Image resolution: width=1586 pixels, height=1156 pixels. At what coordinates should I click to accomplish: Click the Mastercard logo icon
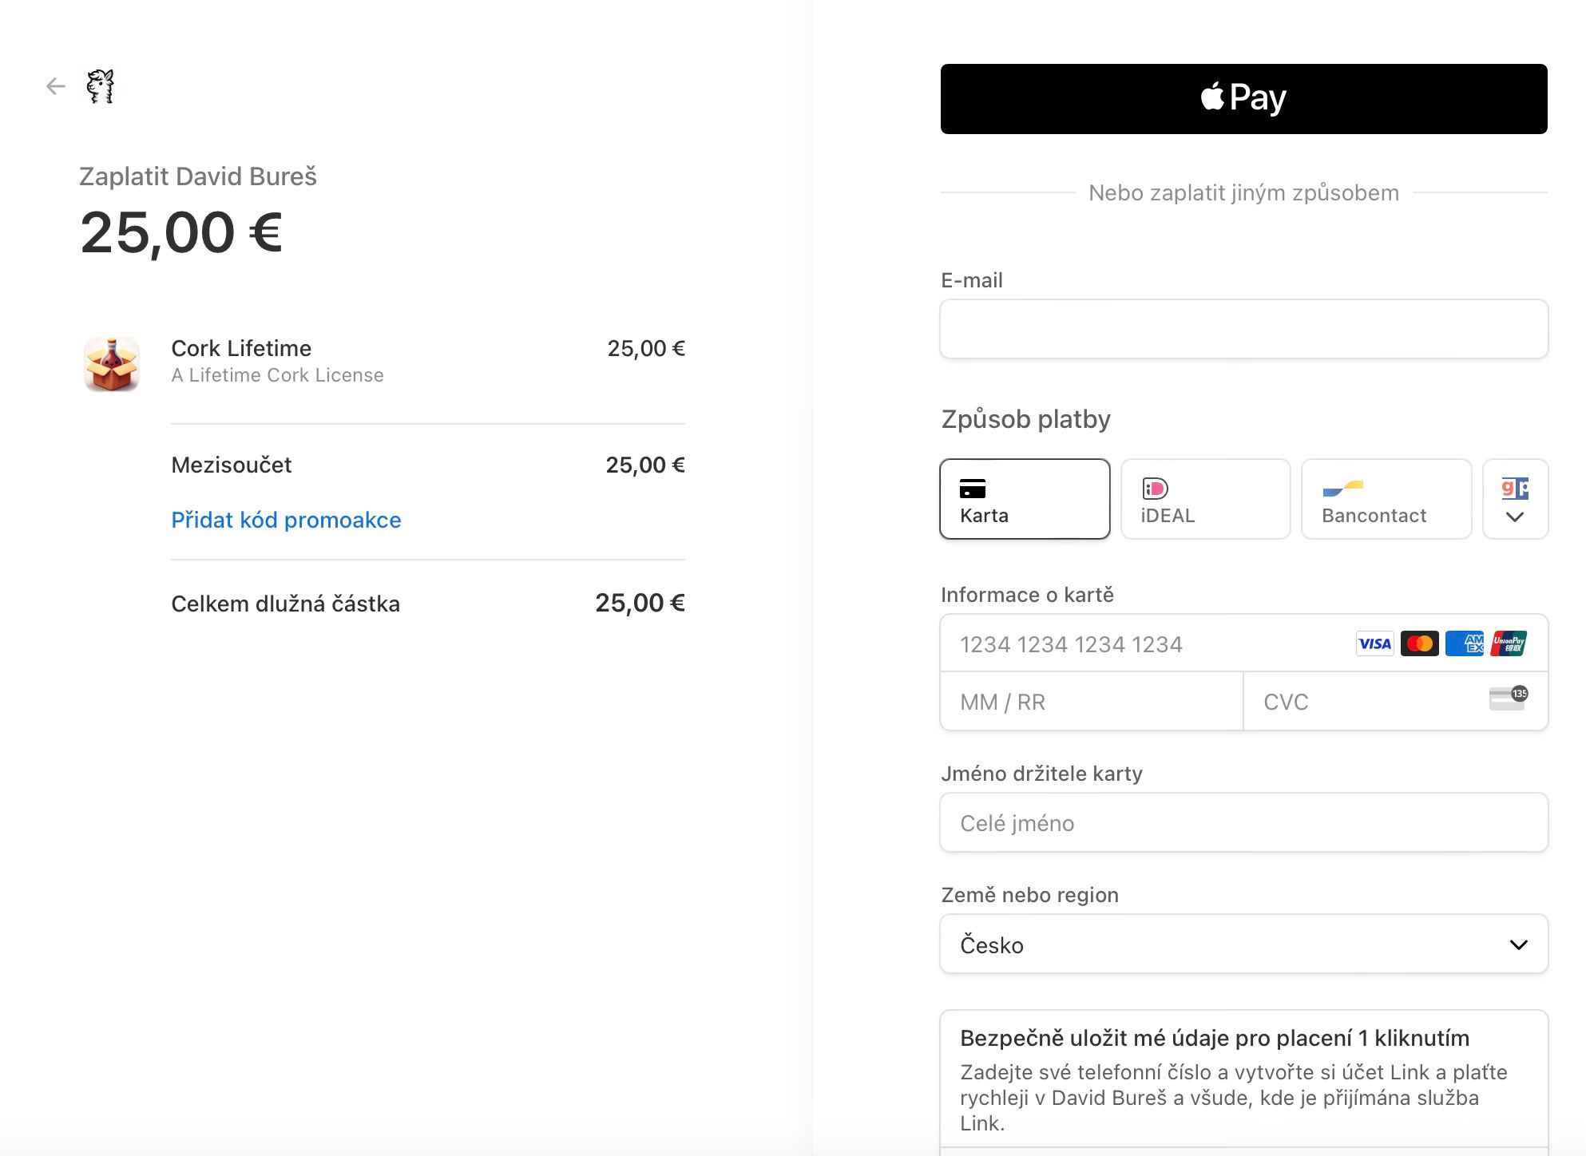[x=1419, y=643]
